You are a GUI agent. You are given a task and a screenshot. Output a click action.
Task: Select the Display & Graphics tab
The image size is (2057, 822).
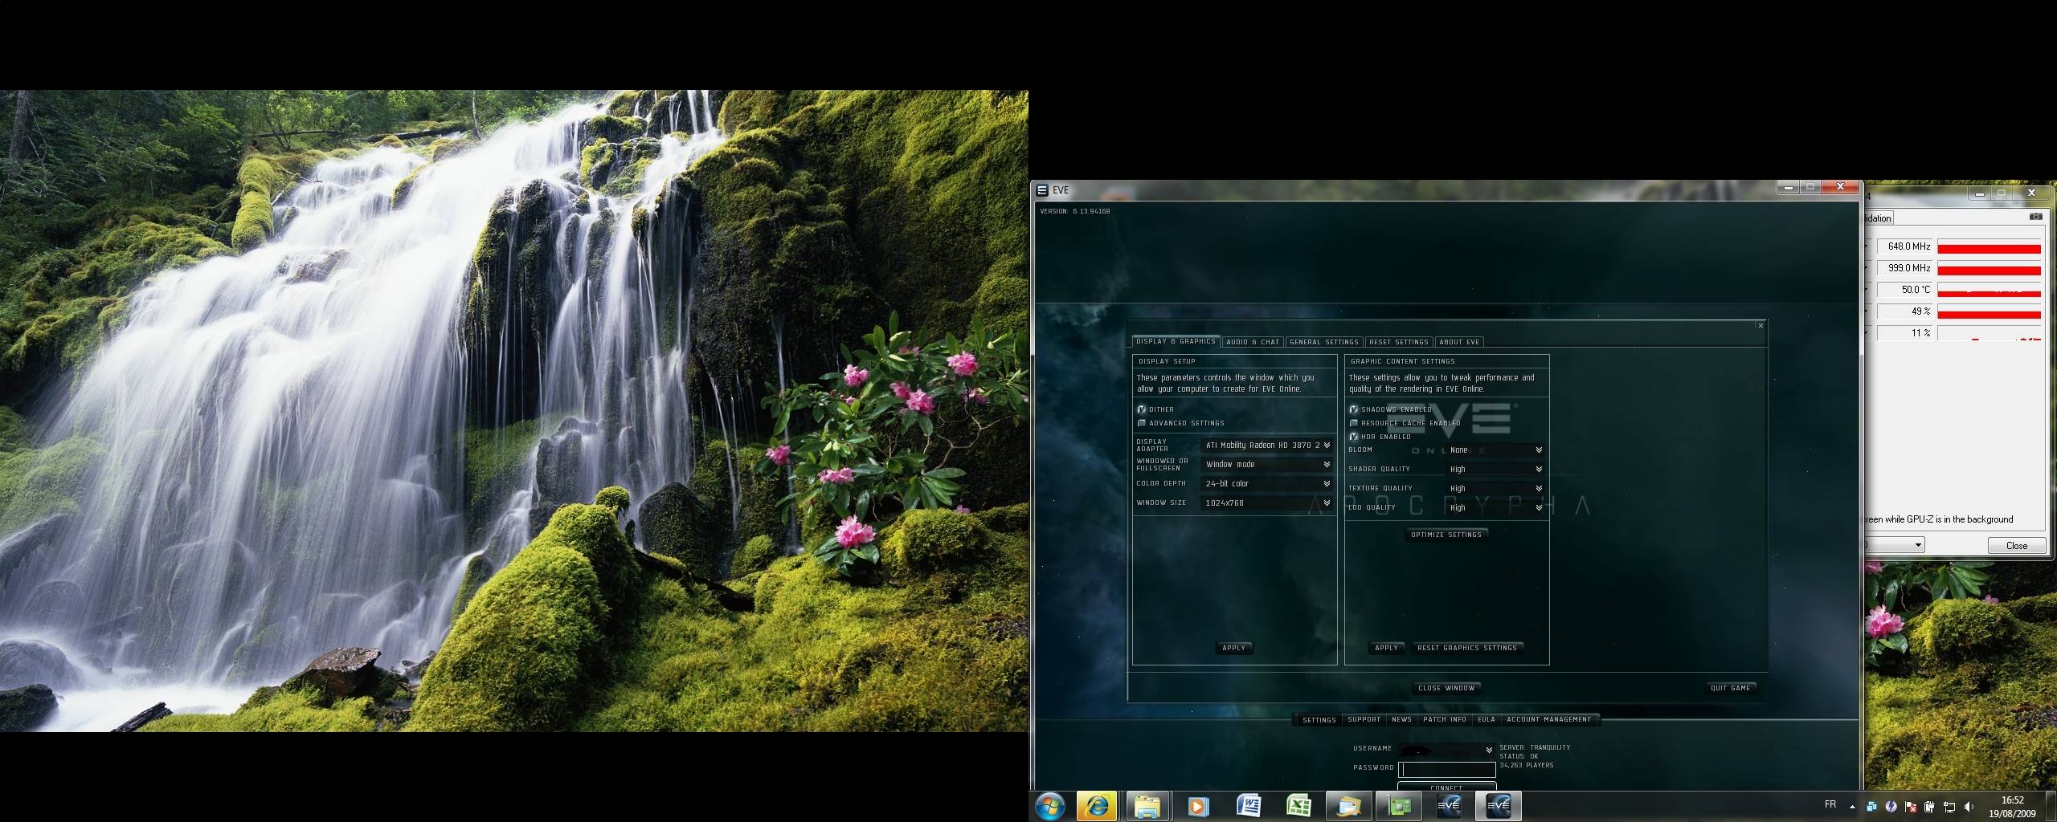coord(1176,341)
